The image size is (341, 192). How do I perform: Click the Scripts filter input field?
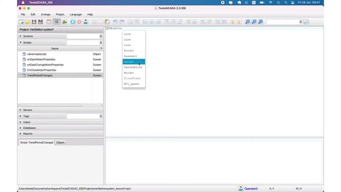(x=83, y=43)
